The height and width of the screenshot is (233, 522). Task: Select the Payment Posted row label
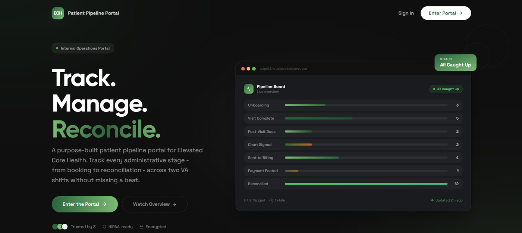tap(263, 171)
